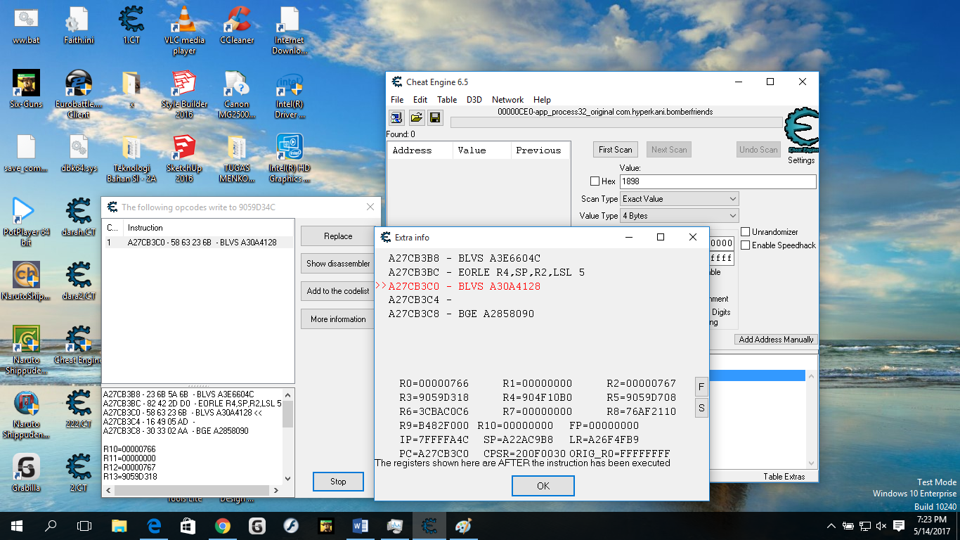960x540 pixels.
Task: Click the First Scan button
Action: click(615, 150)
